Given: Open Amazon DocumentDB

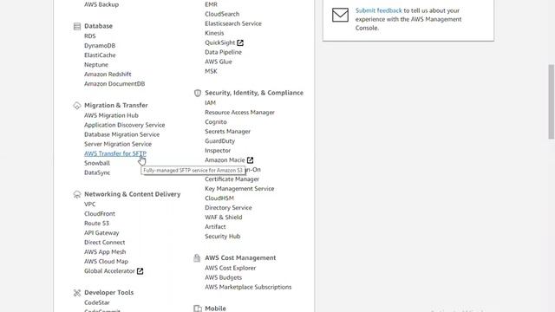Looking at the screenshot, I should pyautogui.click(x=114, y=84).
